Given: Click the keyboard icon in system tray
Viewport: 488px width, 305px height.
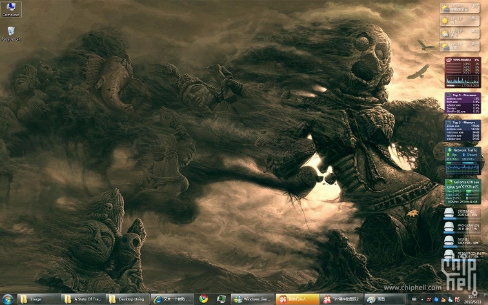Looking at the screenshot, I should (x=414, y=299).
